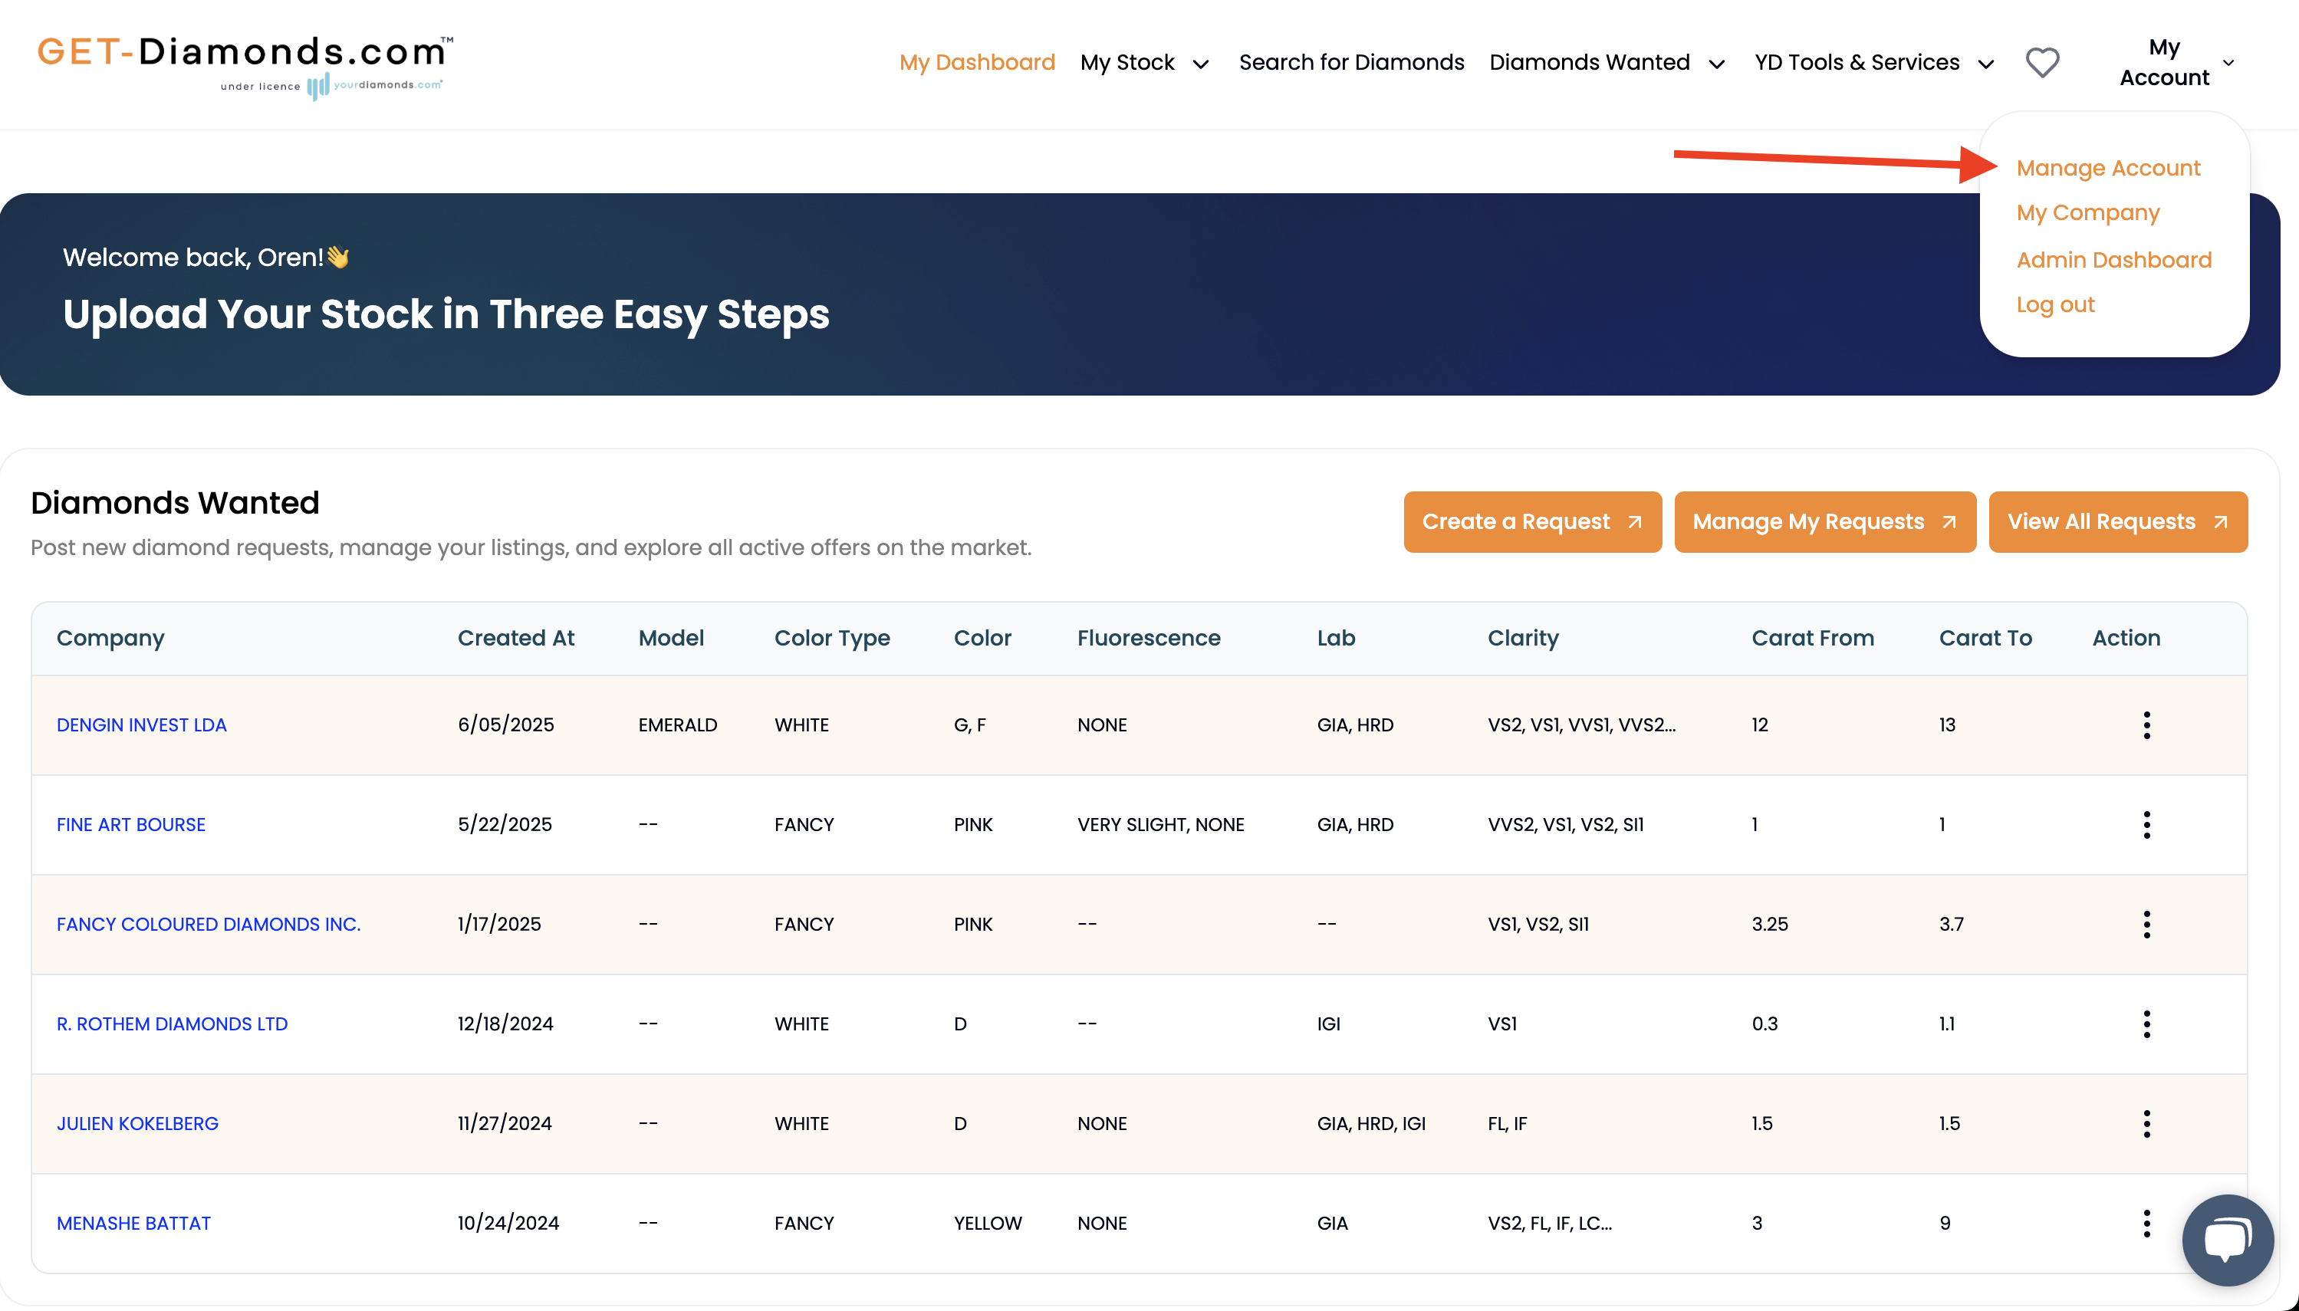Open row actions for R. ROTHEM DIAMONDS LTD
The image size is (2299, 1311).
[x=2147, y=1024]
